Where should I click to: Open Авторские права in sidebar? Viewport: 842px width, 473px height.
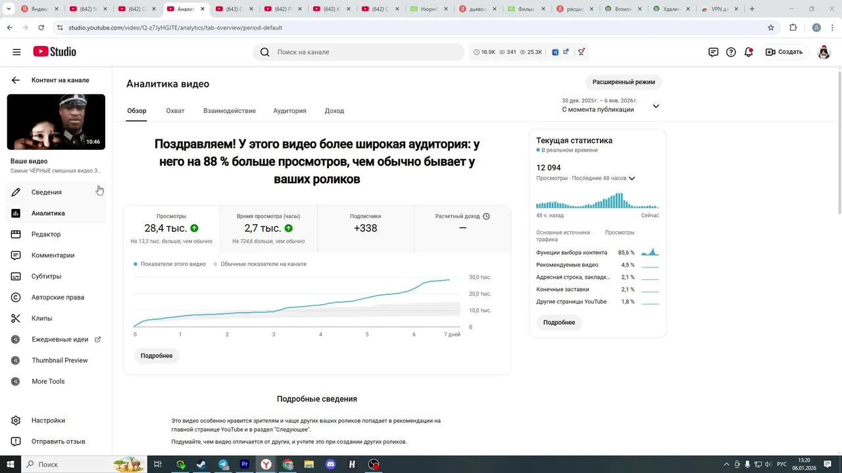56,297
